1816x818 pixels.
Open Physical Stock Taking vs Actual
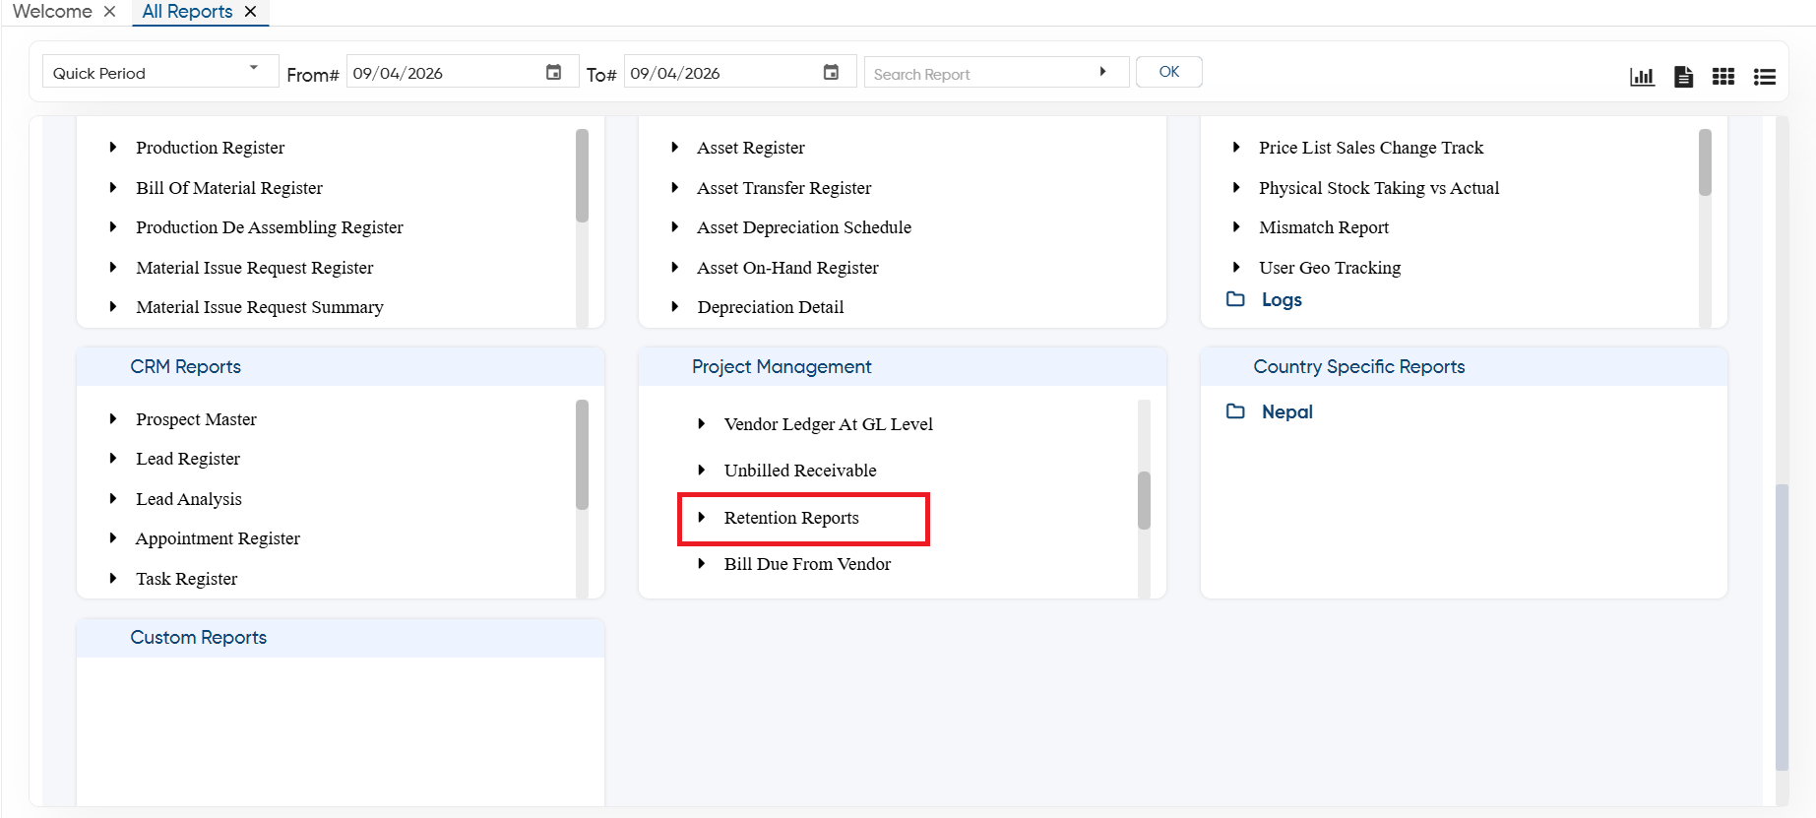(1379, 188)
